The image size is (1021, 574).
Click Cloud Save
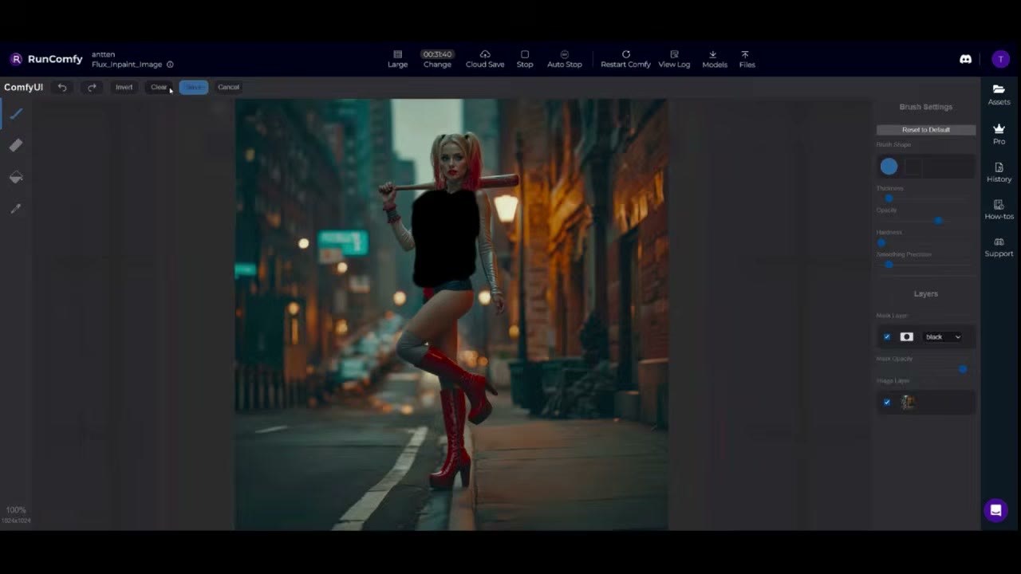point(485,59)
